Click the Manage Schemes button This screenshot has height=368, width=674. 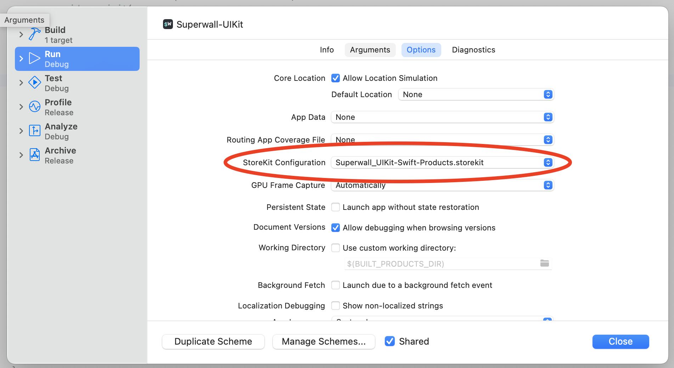pos(324,341)
